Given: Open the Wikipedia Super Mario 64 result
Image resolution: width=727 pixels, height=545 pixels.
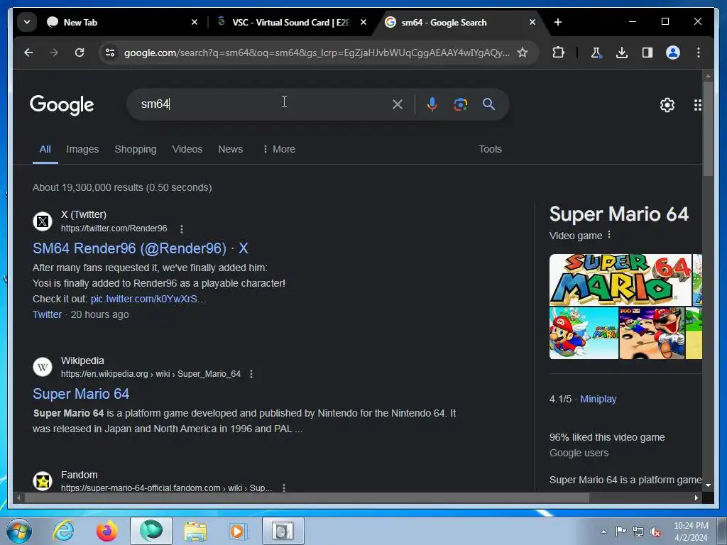Looking at the screenshot, I should tap(81, 394).
